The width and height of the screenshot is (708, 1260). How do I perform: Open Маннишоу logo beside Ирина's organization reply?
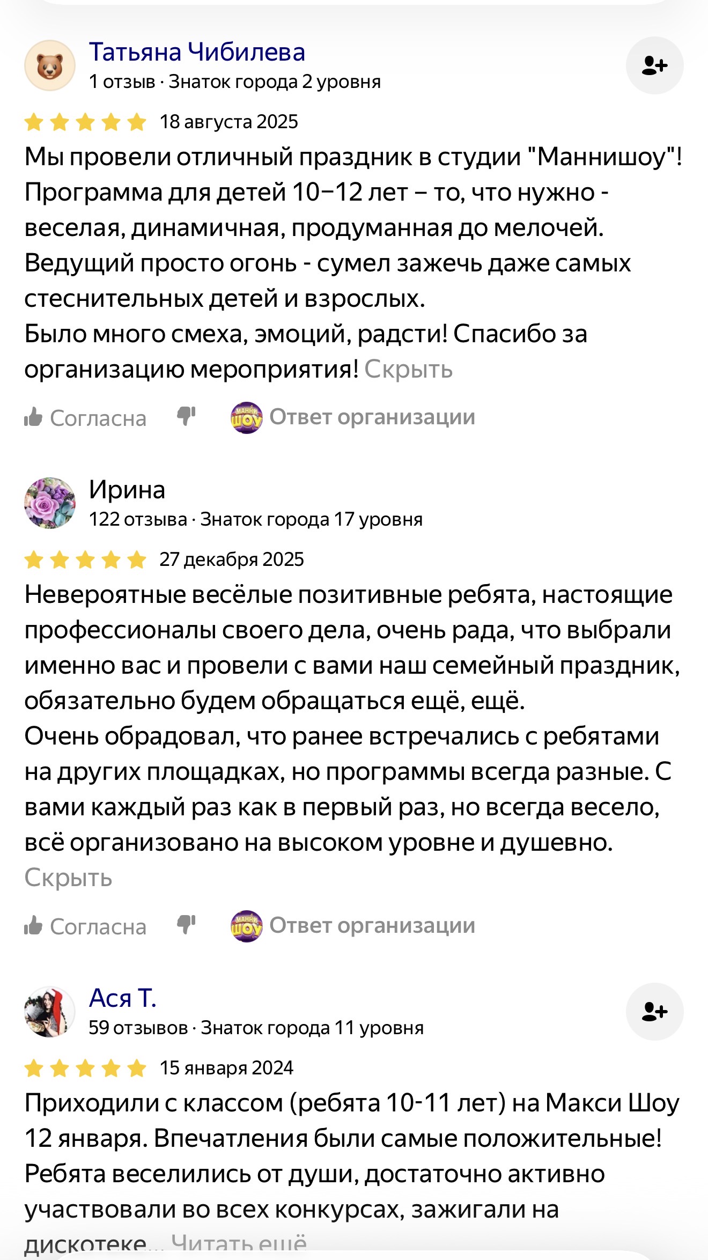(x=246, y=926)
